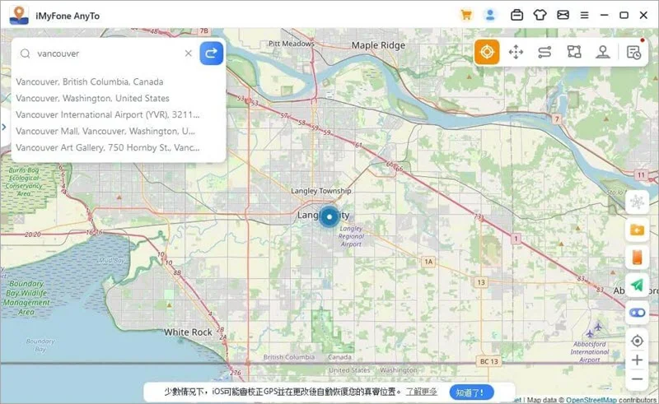Open the history records icon
This screenshot has height=404, width=659.
633,52
